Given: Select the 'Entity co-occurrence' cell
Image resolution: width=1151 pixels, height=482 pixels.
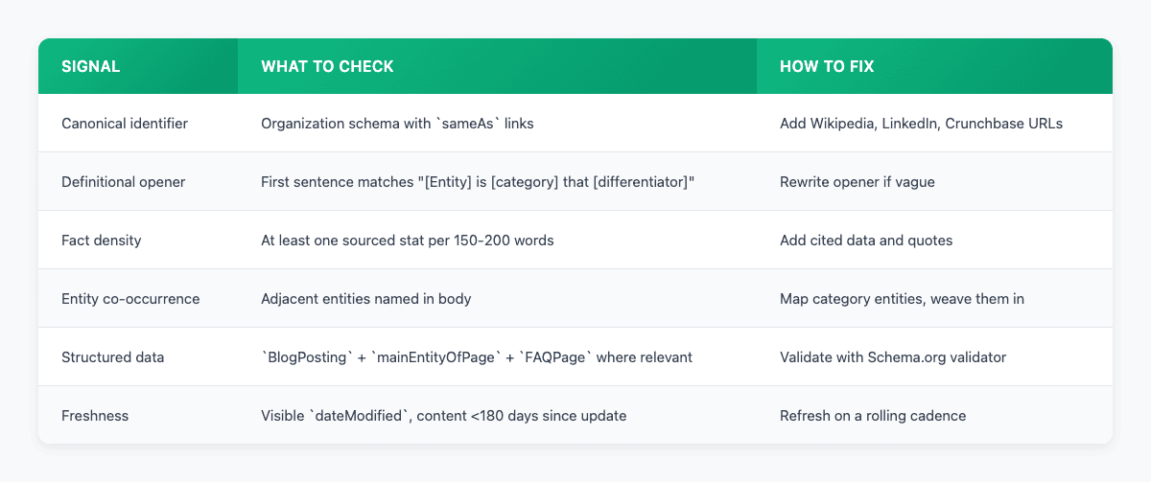Looking at the screenshot, I should 138,298.
